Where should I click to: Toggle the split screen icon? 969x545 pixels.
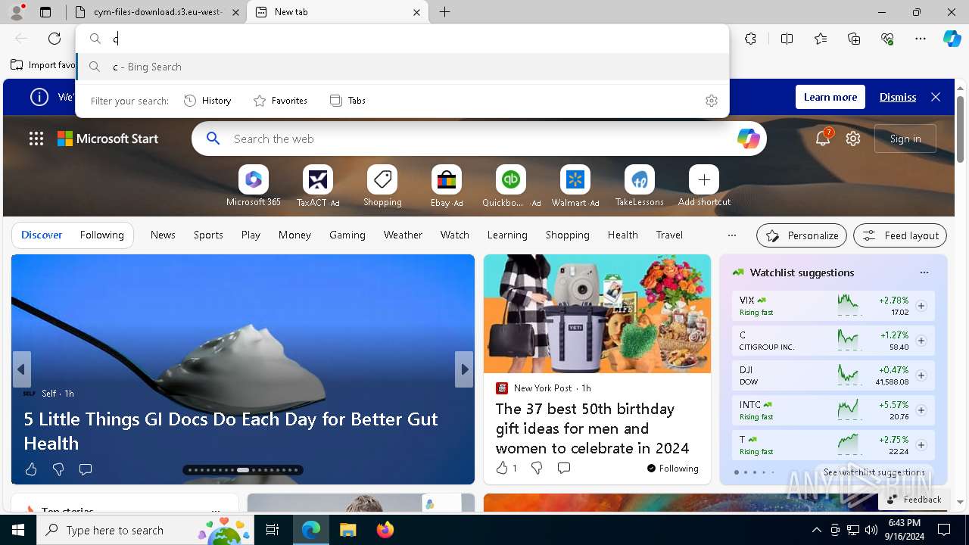point(787,39)
